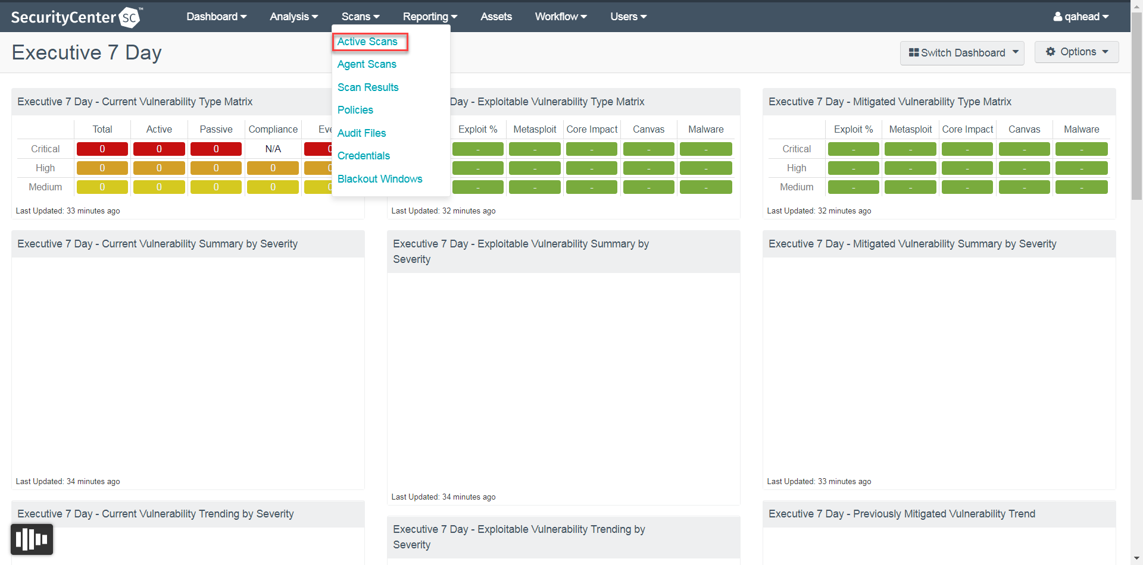Open Credentials from the dropdown

pos(364,156)
